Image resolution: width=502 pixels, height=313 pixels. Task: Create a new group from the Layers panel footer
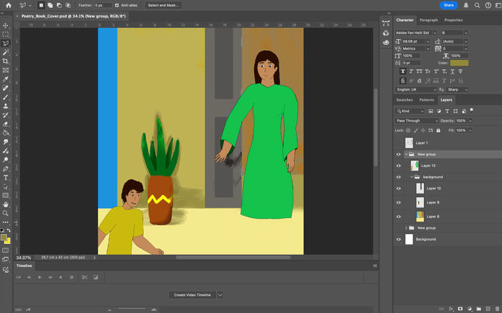479,309
